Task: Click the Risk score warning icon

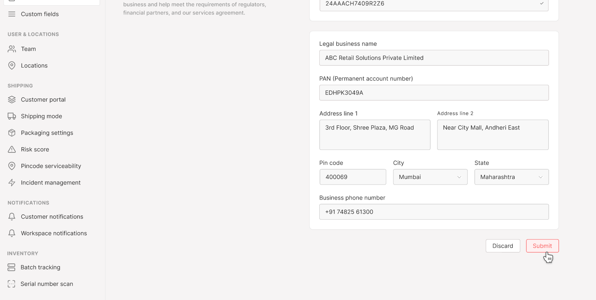Action: pyautogui.click(x=12, y=149)
